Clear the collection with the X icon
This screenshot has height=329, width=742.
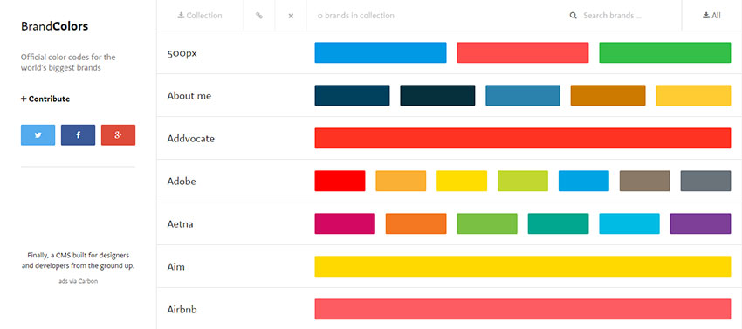pyautogui.click(x=291, y=16)
